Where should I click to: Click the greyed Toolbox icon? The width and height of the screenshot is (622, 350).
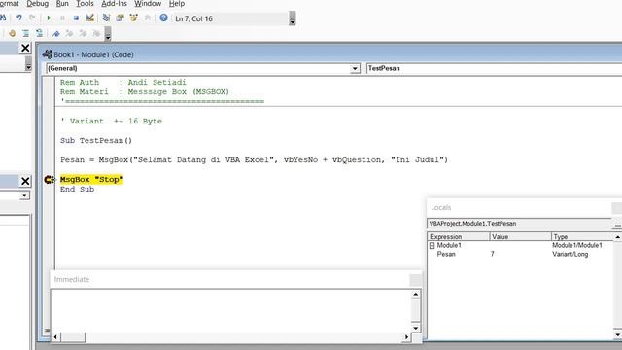147,17
